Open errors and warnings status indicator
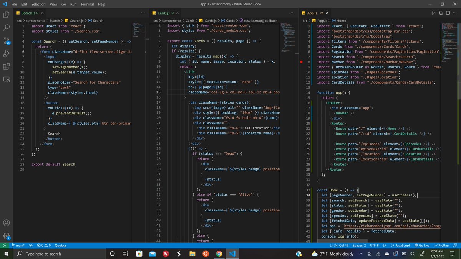The width and height of the screenshot is (461, 259). (x=44, y=245)
